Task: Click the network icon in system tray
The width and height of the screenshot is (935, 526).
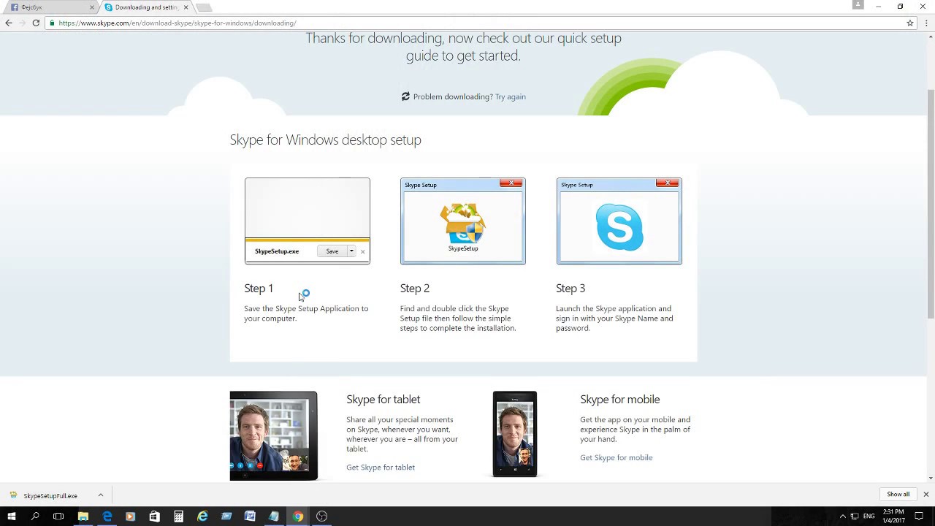Action: 855,517
